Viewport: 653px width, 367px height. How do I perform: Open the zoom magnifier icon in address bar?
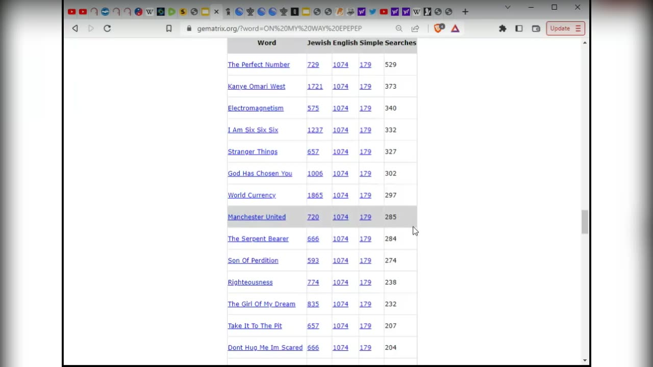[399, 29]
